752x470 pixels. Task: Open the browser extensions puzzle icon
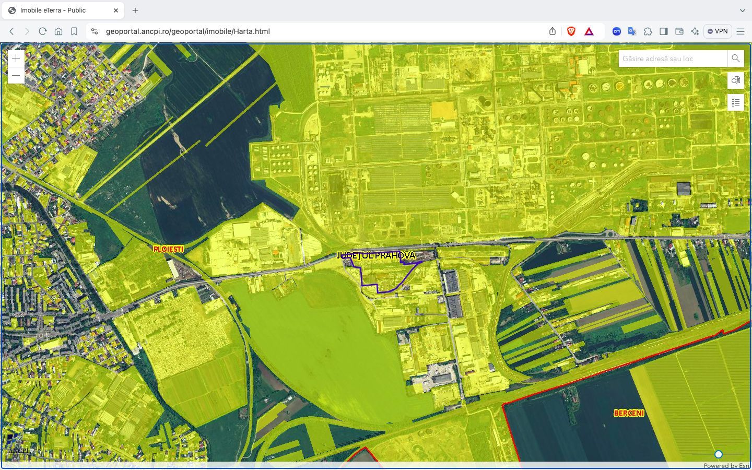pyautogui.click(x=648, y=31)
